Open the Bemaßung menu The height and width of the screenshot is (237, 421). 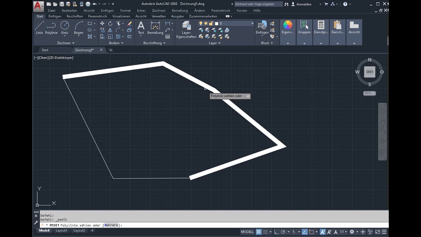[180, 11]
